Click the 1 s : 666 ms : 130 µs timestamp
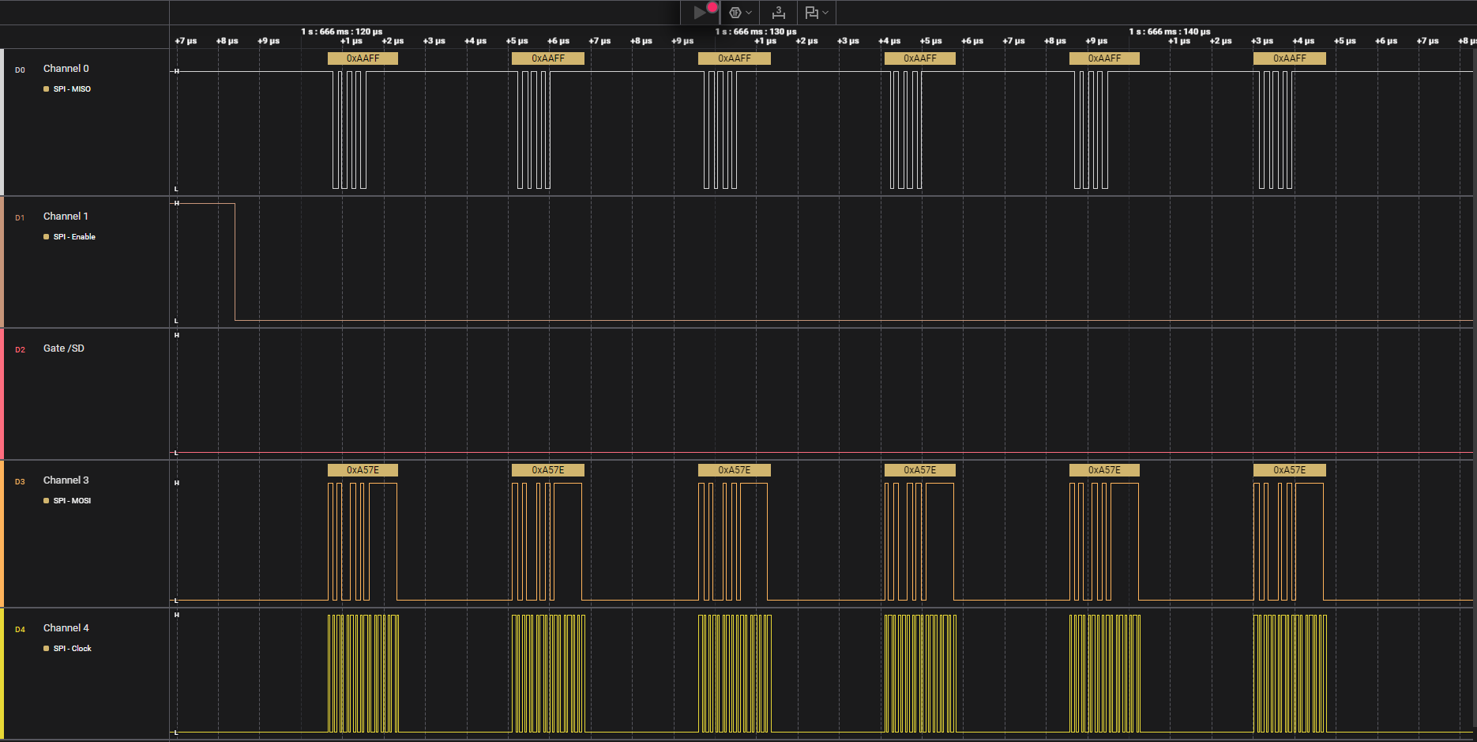 pyautogui.click(x=756, y=32)
